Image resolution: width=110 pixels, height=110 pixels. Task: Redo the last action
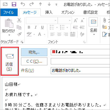[32, 4]
